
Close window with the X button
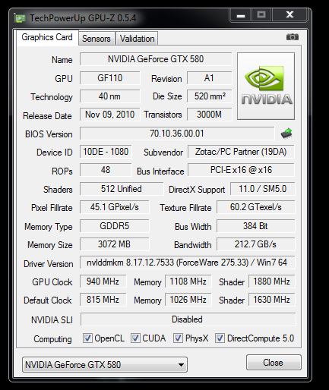pos(289,15)
